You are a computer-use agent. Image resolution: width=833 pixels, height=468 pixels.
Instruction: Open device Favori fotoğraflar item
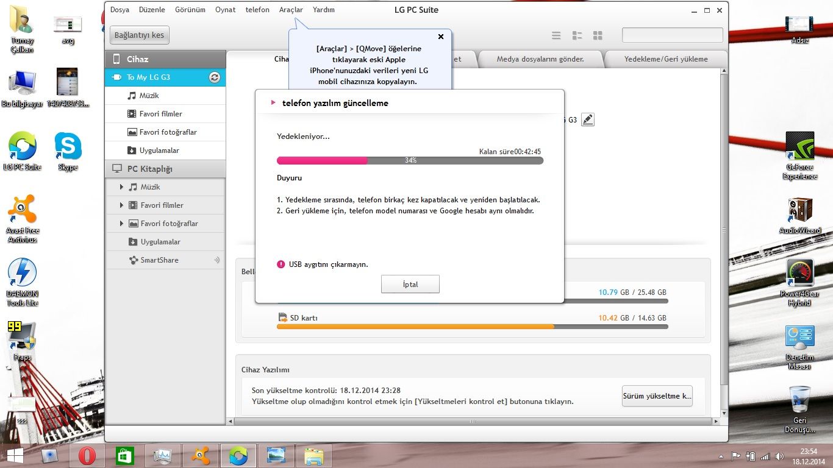(165, 132)
